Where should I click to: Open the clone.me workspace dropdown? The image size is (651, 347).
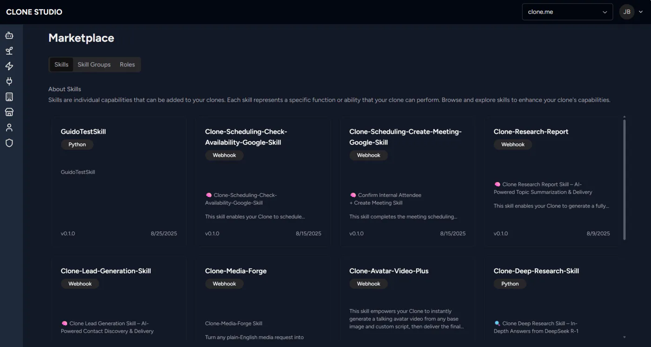point(567,12)
